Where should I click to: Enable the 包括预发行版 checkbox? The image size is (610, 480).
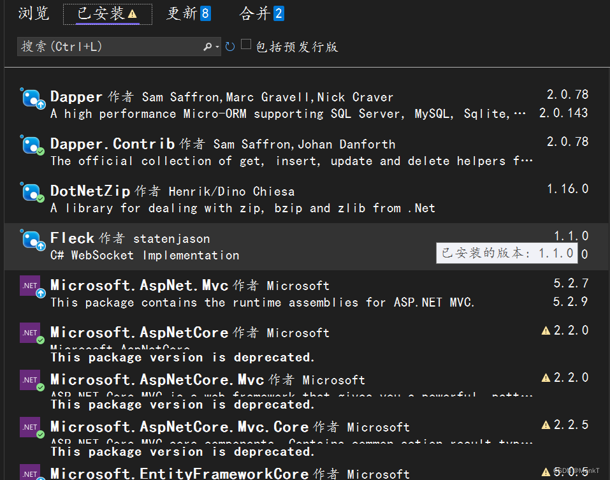pos(247,45)
